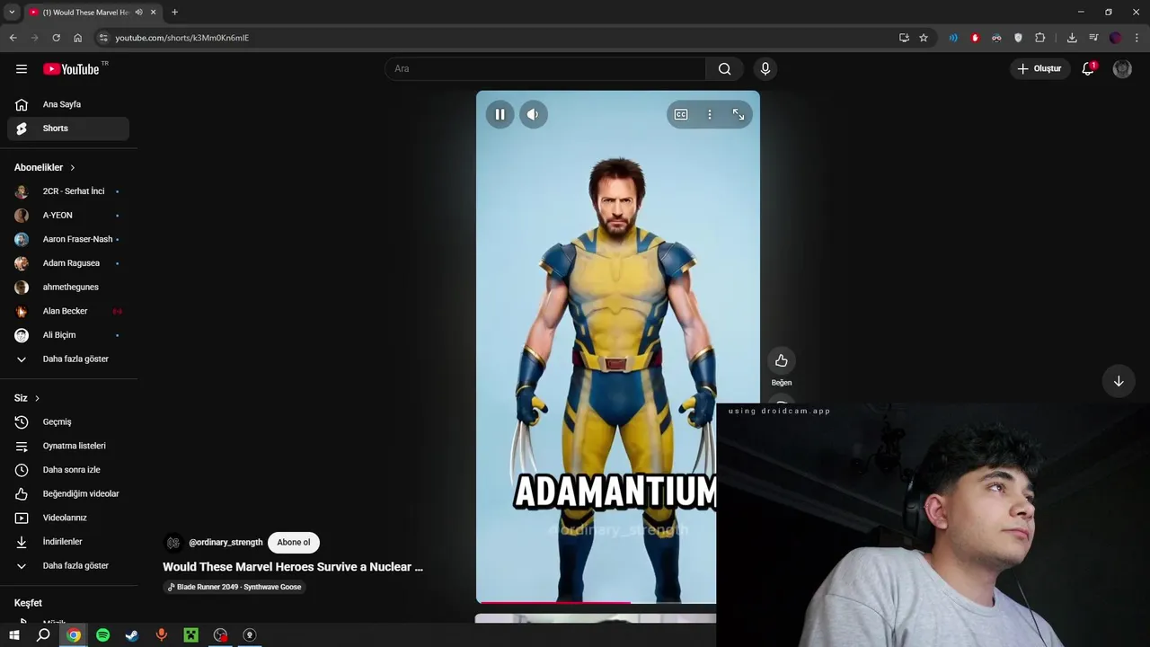Open Blade Runner 2049 sound link
1150x647 pixels.
tap(234, 587)
